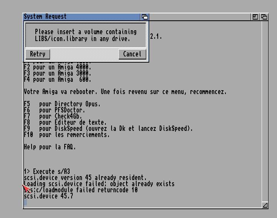The height and width of the screenshot is (218, 277).
Task: Click the line 'F9 pour DiskSpeed'
Action: tap(108, 129)
